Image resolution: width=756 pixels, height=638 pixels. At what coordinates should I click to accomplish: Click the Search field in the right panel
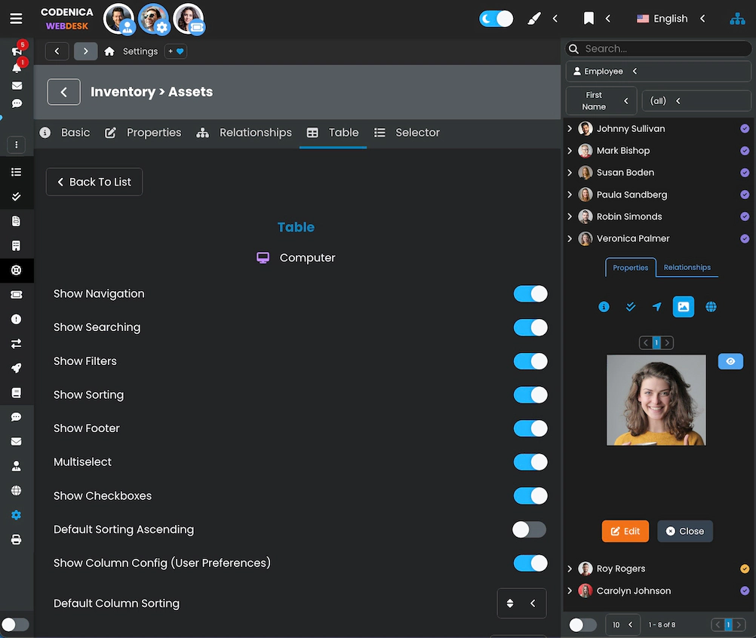coord(656,48)
